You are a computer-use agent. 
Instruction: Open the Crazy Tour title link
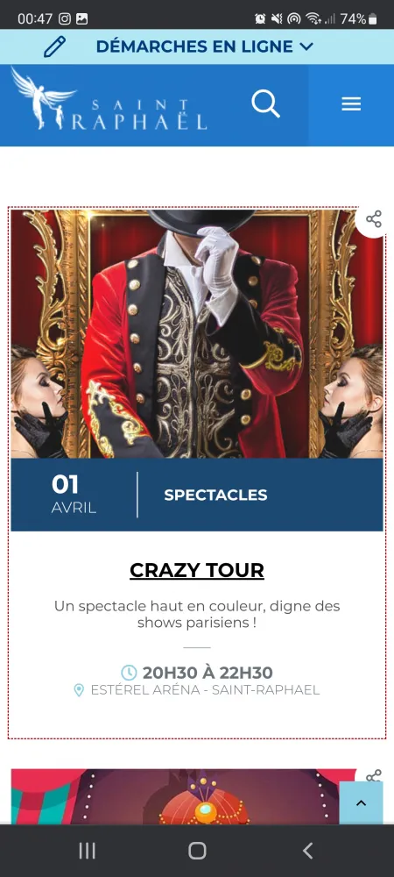[x=197, y=571]
